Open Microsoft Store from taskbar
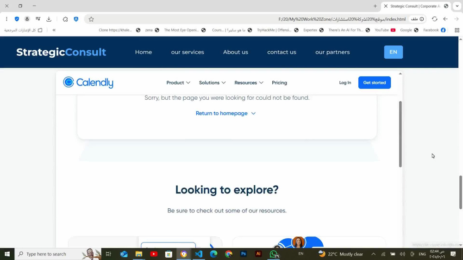 (x=169, y=254)
